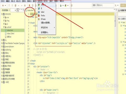The width and height of the screenshot is (126, 94).
Task: Fold the head tag at line 4
Action: (29, 23)
